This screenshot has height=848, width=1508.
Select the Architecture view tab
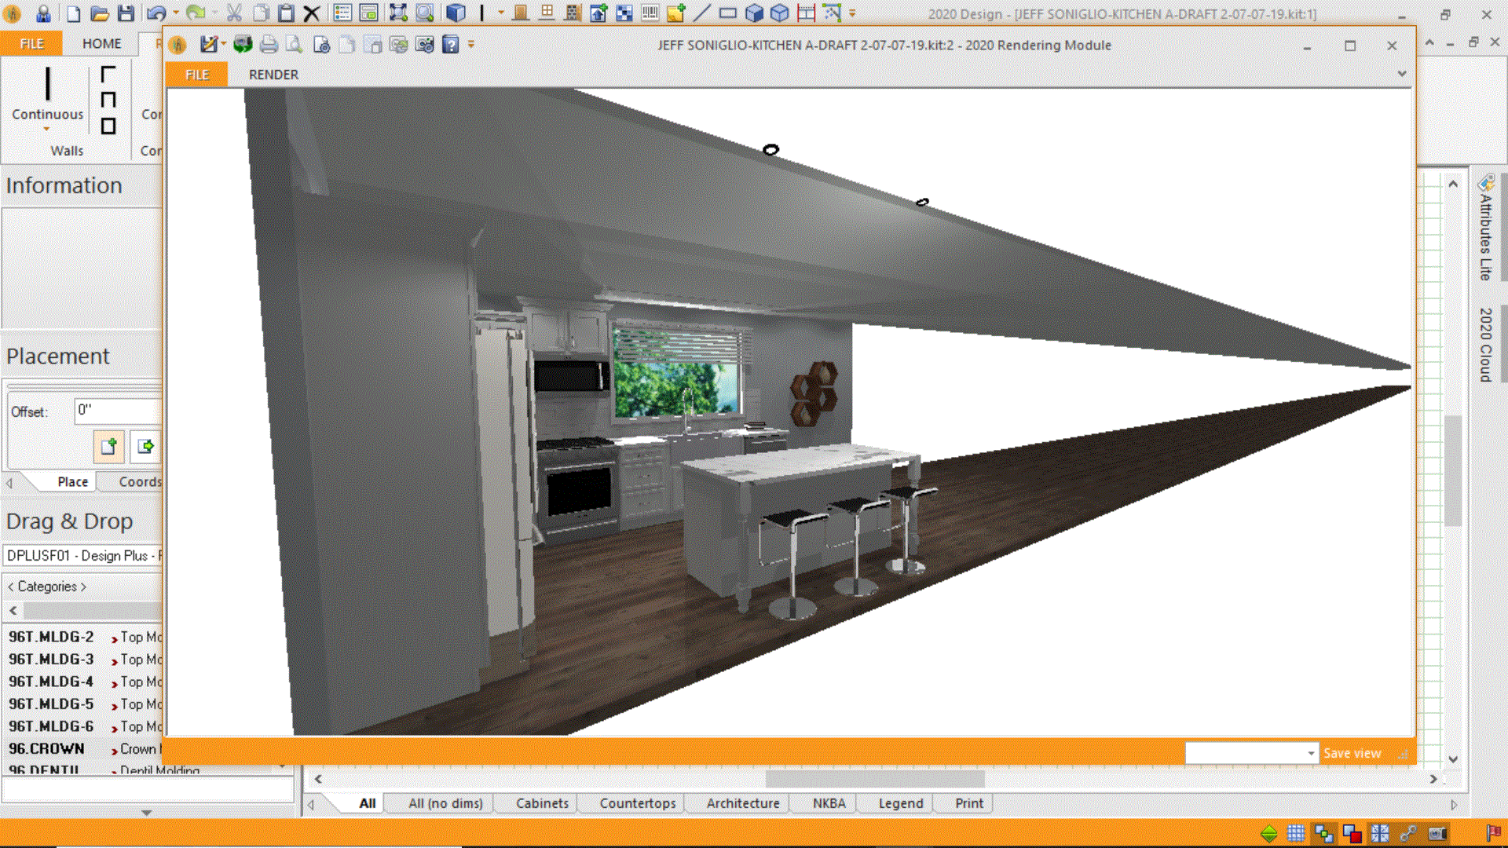(x=743, y=803)
